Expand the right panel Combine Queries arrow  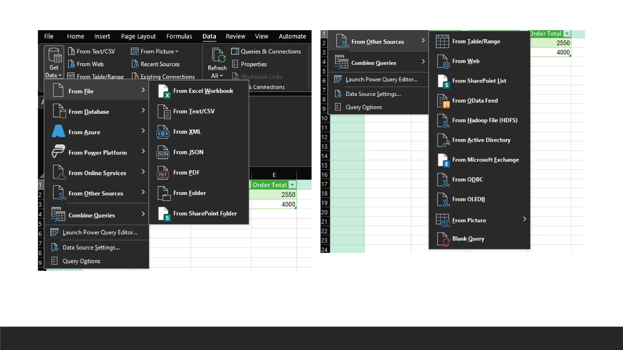423,62
